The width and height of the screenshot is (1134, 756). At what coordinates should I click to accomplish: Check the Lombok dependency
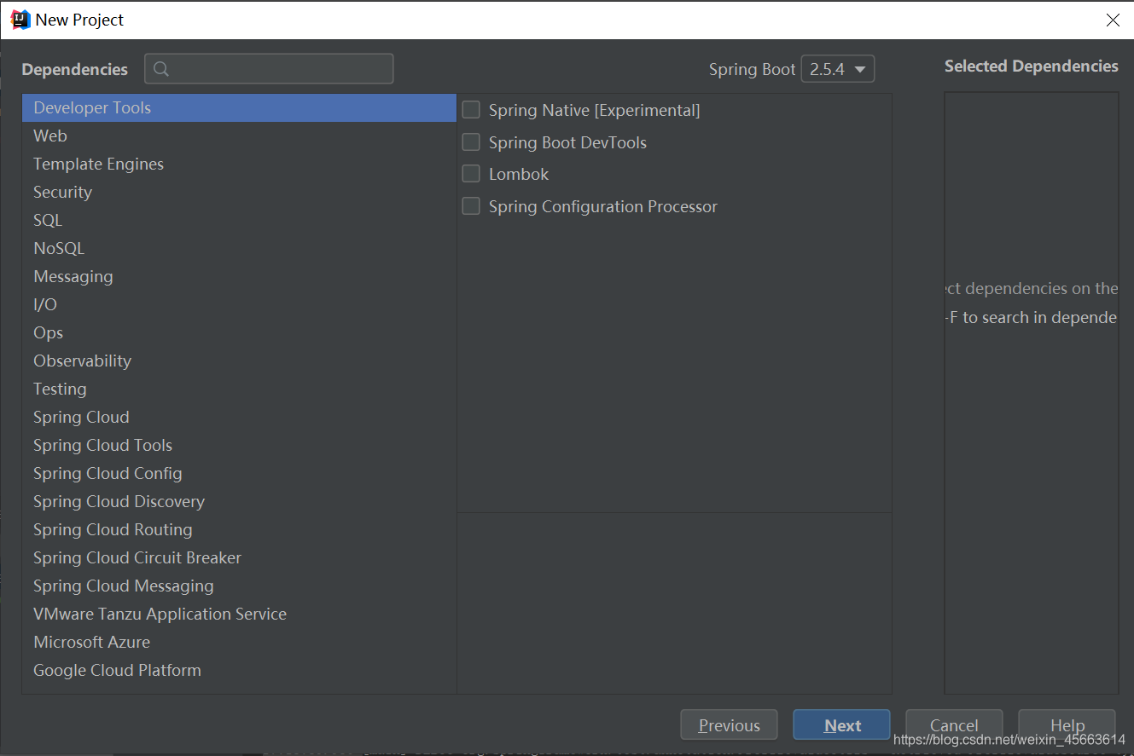(x=471, y=174)
